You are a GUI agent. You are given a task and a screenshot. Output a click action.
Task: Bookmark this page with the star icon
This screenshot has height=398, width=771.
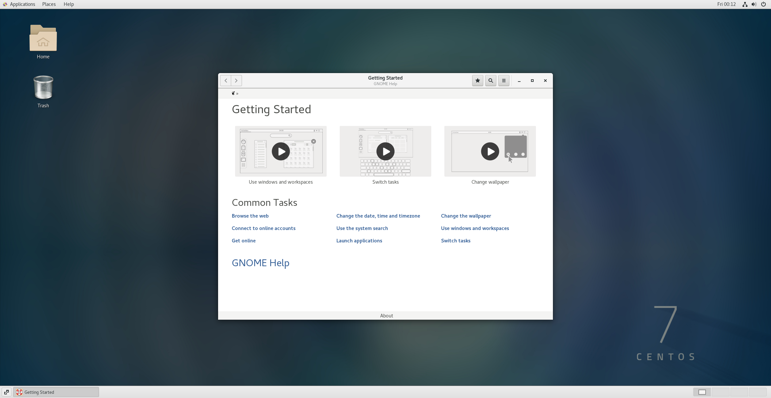478,81
